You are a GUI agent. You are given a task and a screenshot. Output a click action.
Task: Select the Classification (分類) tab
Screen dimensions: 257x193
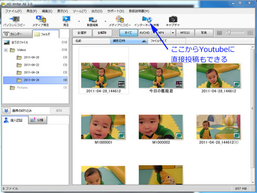[x=37, y=120]
